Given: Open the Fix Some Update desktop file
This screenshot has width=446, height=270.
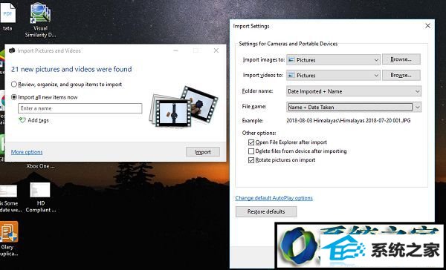Looking at the screenshot, I should click(9, 199).
